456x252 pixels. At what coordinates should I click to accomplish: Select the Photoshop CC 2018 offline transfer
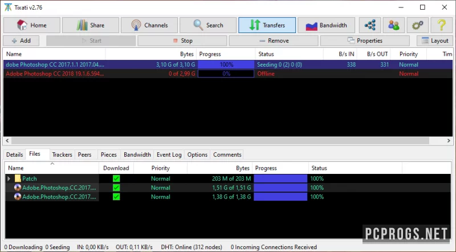227,74
